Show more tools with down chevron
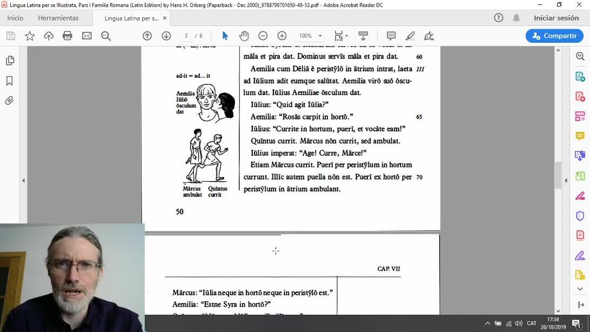The width and height of the screenshot is (590, 332). (x=580, y=289)
